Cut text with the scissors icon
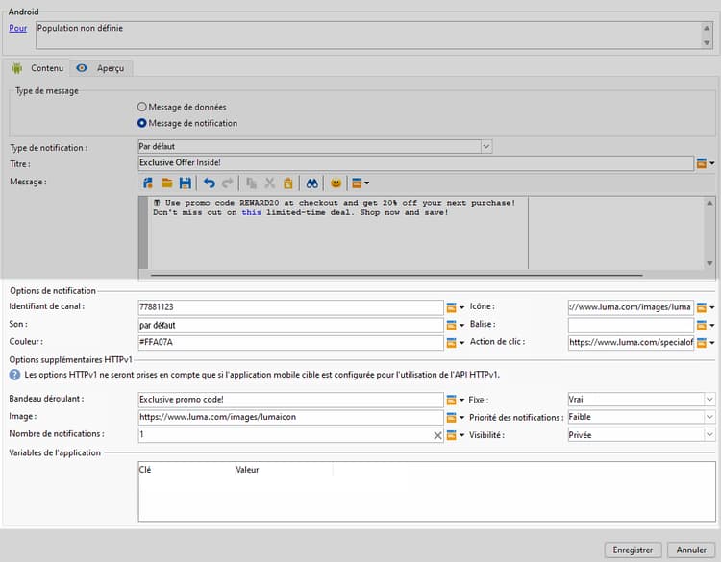The image size is (721, 562). (x=269, y=183)
